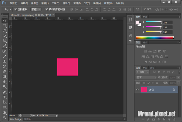182x122 pixels.
Task: Open the tool preset picker arrow
Action: [x=11, y=9]
